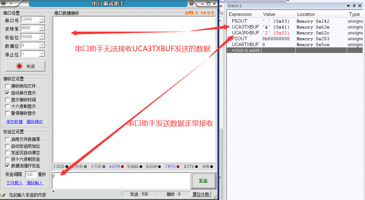The image size is (365, 200).
Task: Select the P5OUT watch row
Action: pos(295,21)
